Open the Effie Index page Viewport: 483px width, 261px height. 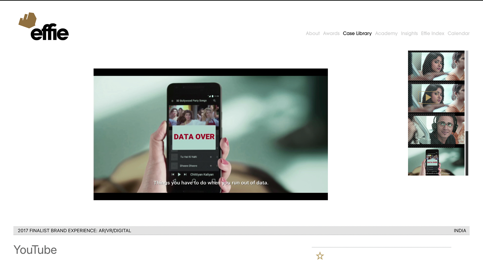(x=432, y=33)
